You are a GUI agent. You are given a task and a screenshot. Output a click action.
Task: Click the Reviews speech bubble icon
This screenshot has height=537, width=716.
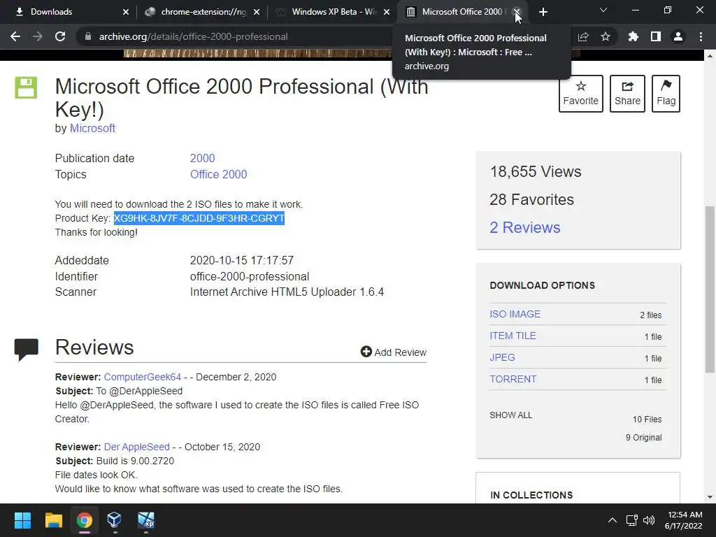(x=26, y=350)
